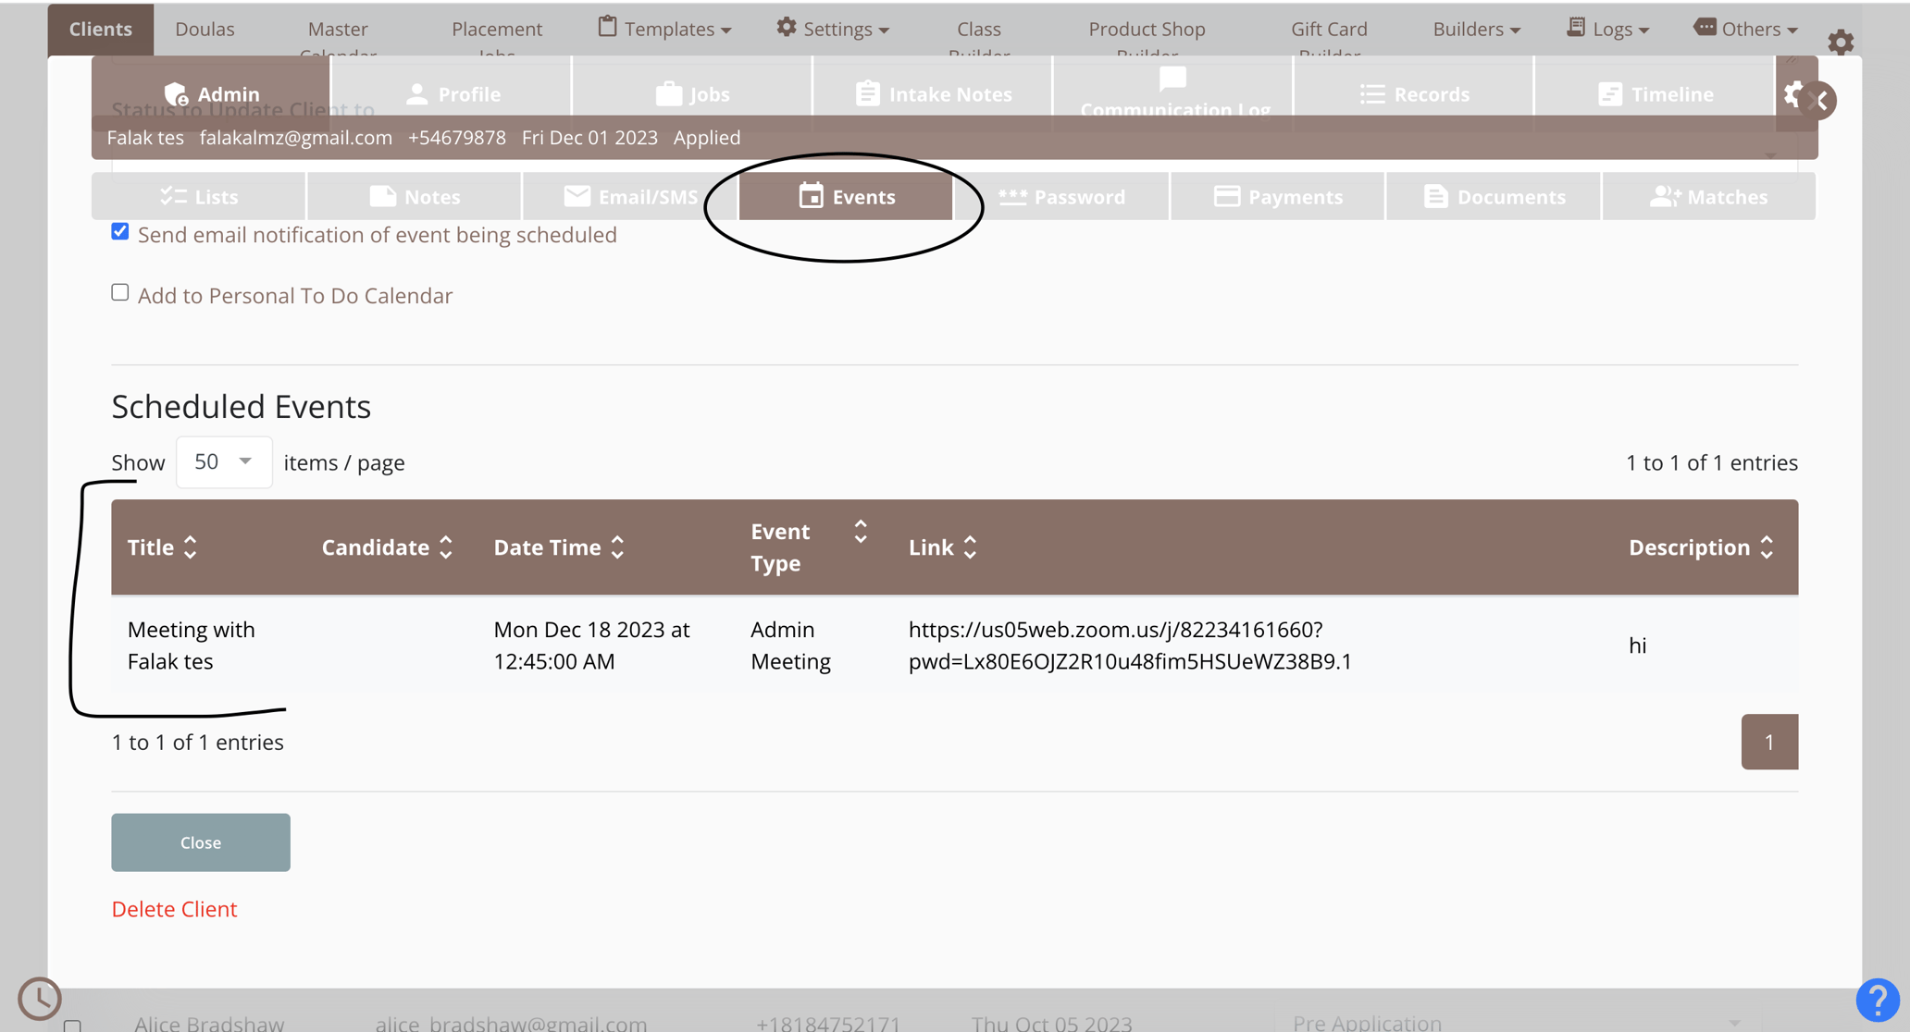Click the gear icon in the modal header
Viewport: 1910px width, 1032px height.
[x=1794, y=94]
